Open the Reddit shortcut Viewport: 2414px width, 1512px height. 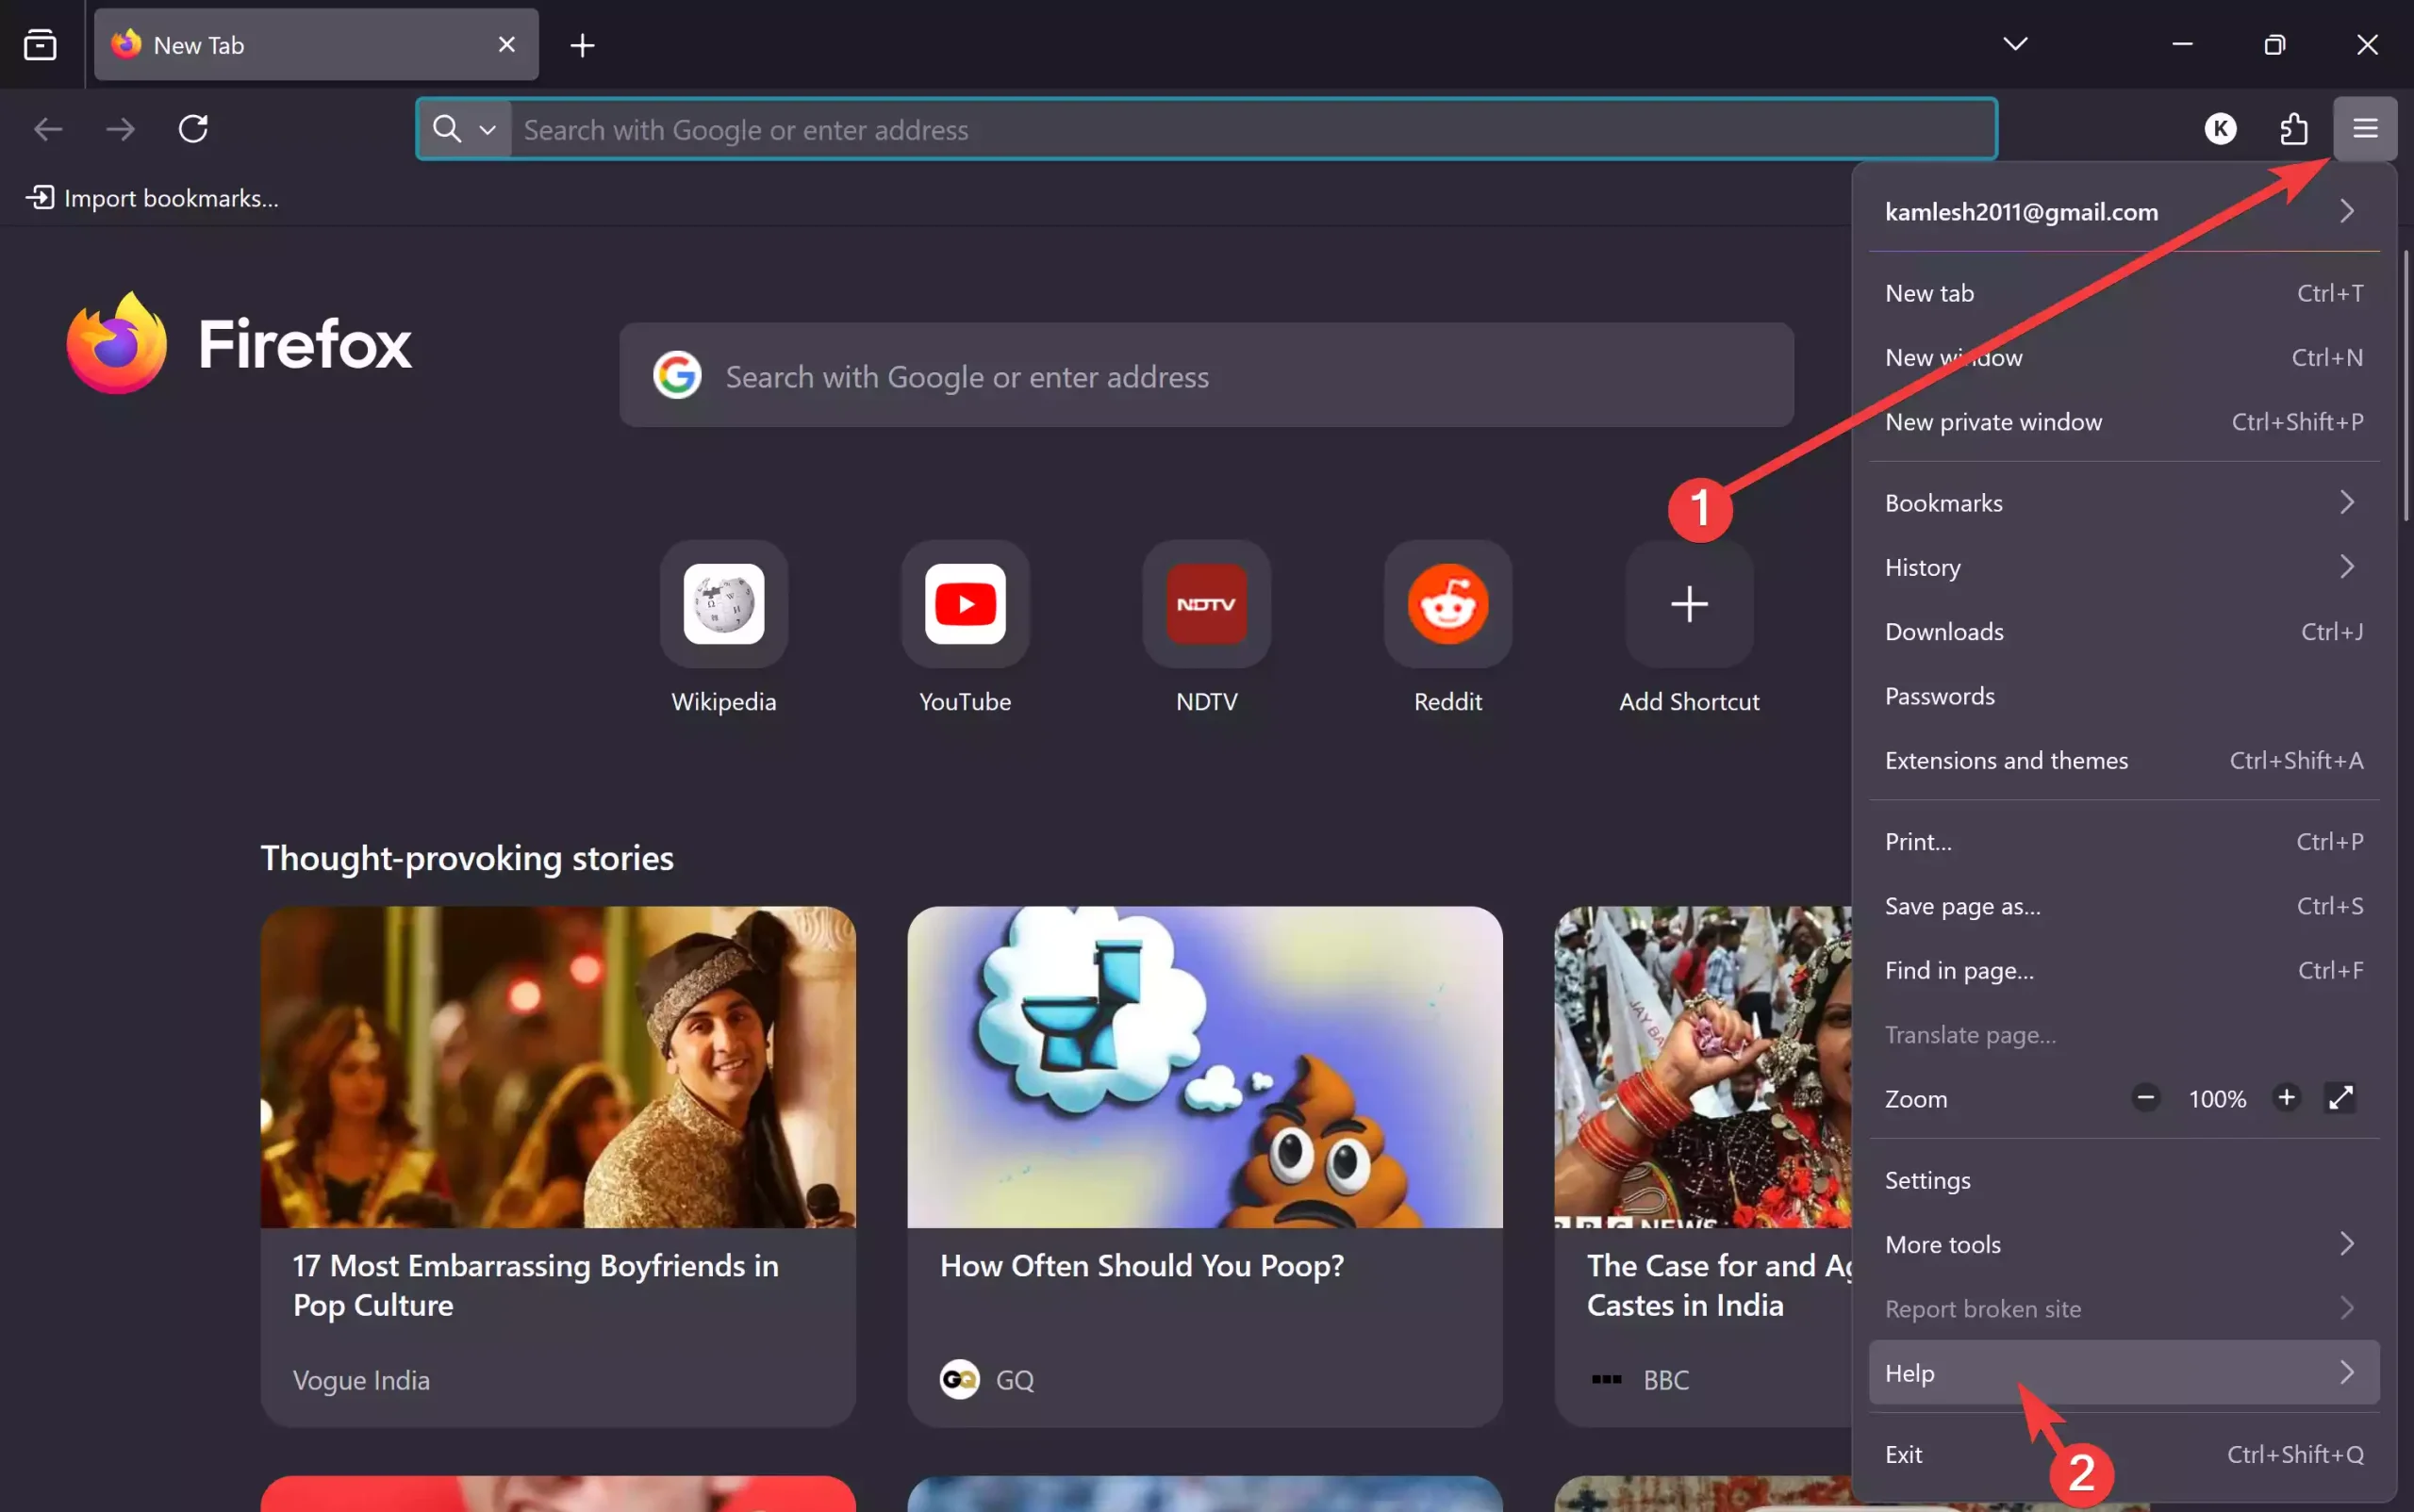point(1447,604)
